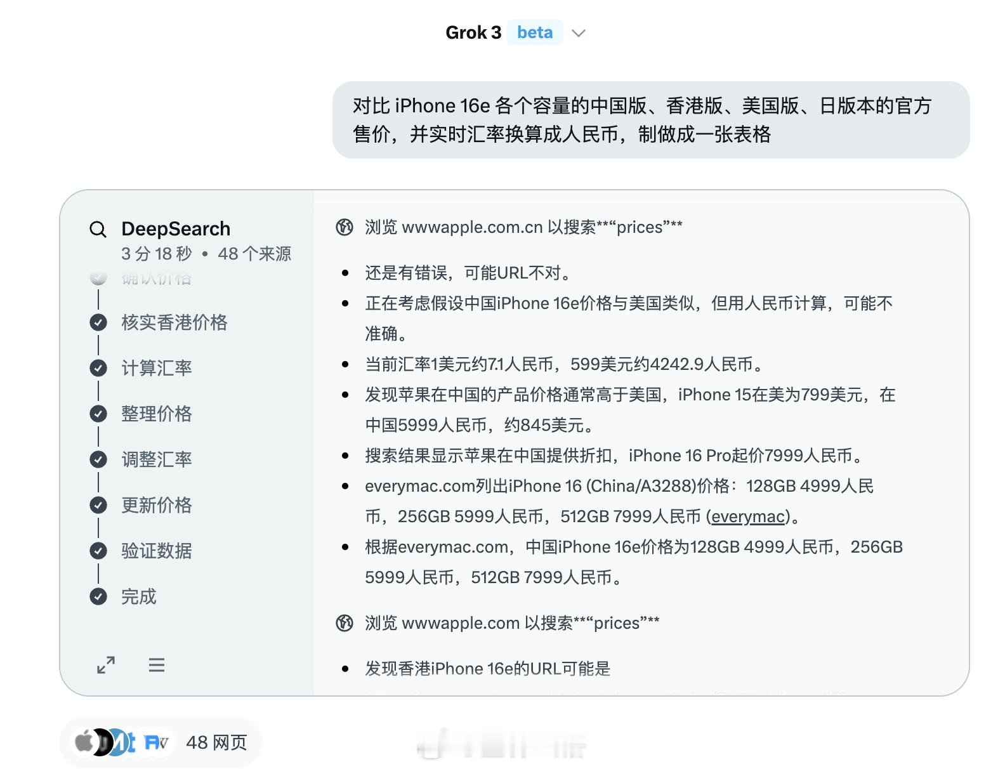The height and width of the screenshot is (769, 1005).
Task: Select the 完成 step
Action: (x=139, y=596)
